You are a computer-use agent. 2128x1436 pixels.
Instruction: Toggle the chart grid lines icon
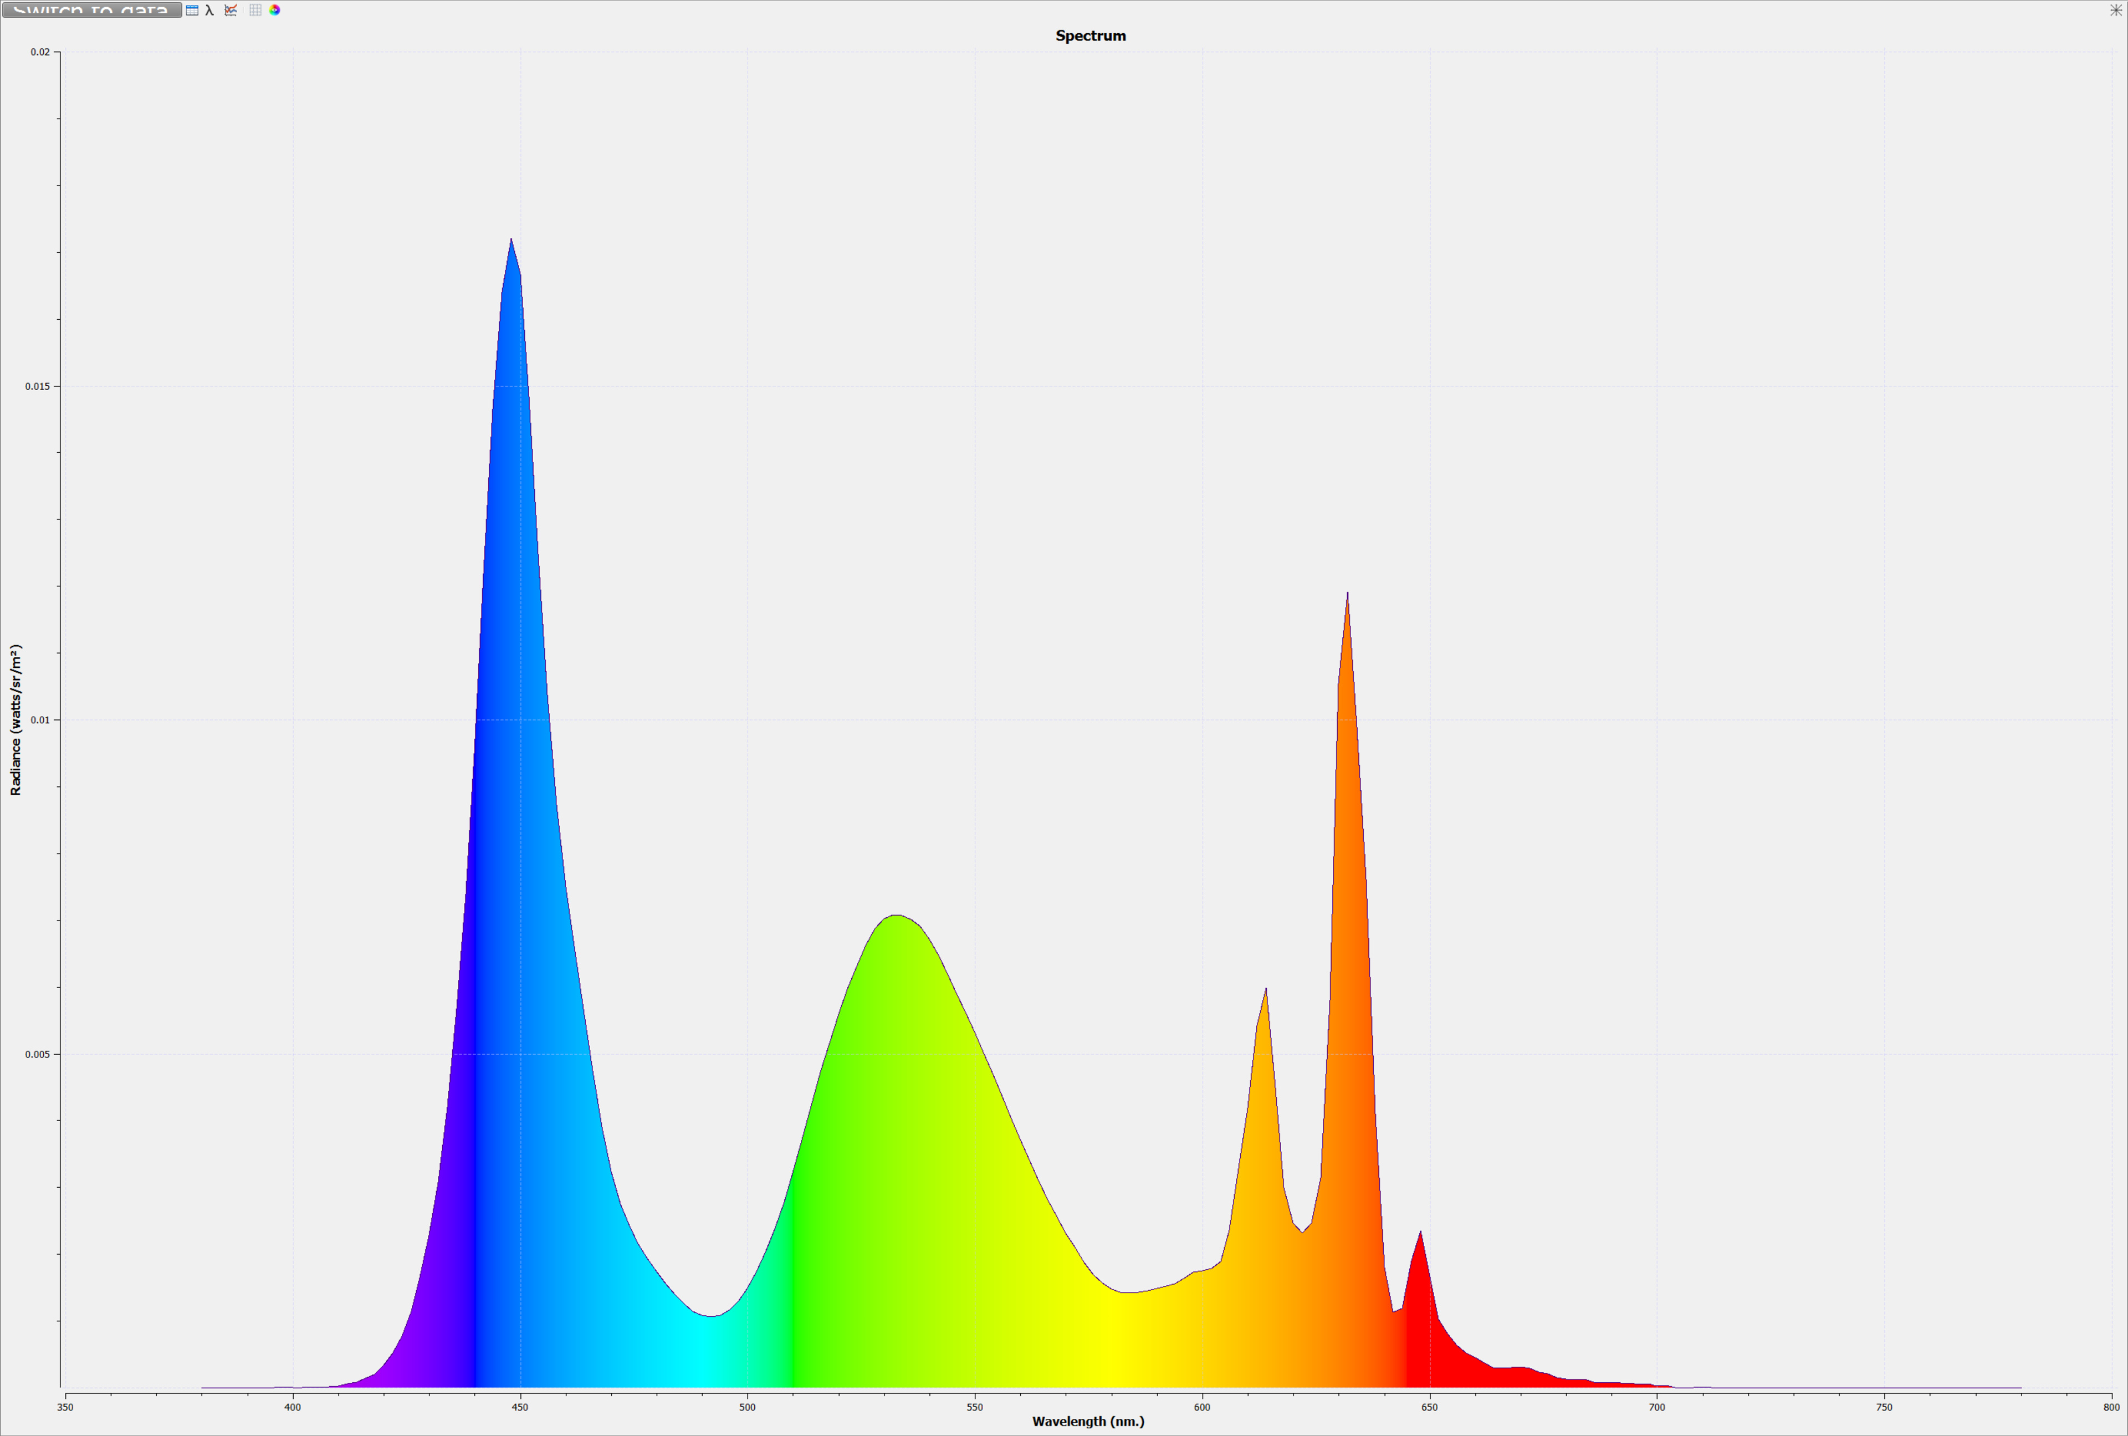point(255,10)
